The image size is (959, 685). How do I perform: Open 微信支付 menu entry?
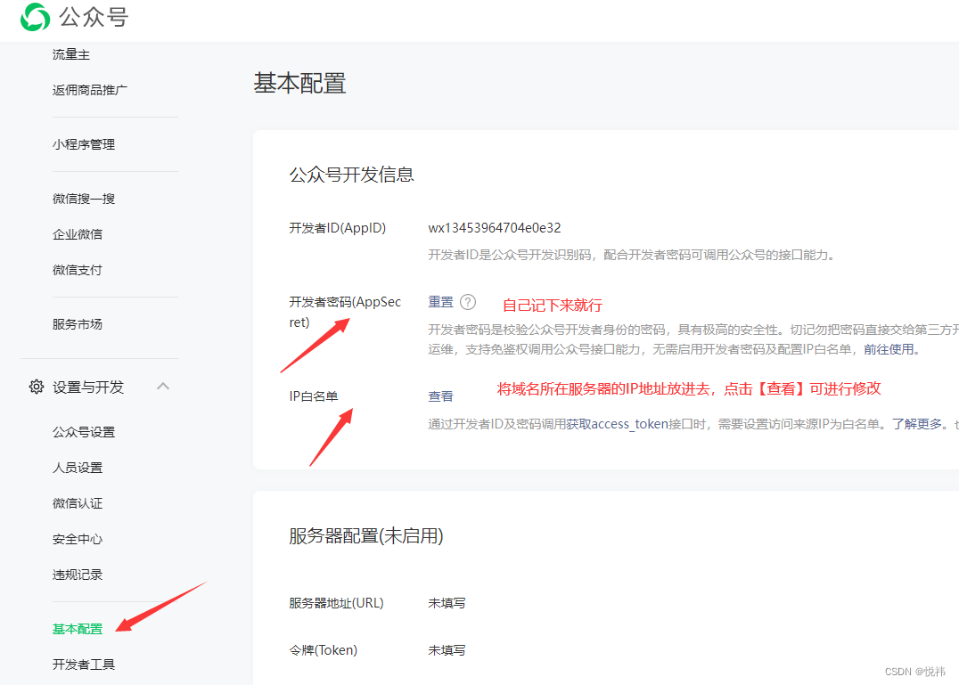coord(78,270)
